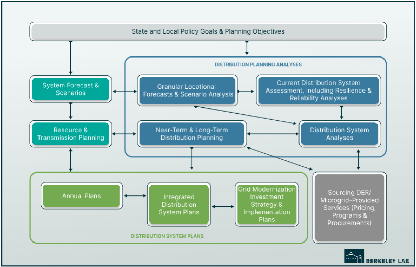Viewport: 416px width, 267px height.
Task: Click arrow between Near-Term Planning and Distribution System Analyses
Action: 273,134
